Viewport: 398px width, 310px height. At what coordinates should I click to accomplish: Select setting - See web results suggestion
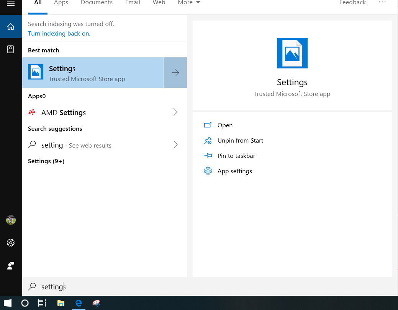click(105, 144)
